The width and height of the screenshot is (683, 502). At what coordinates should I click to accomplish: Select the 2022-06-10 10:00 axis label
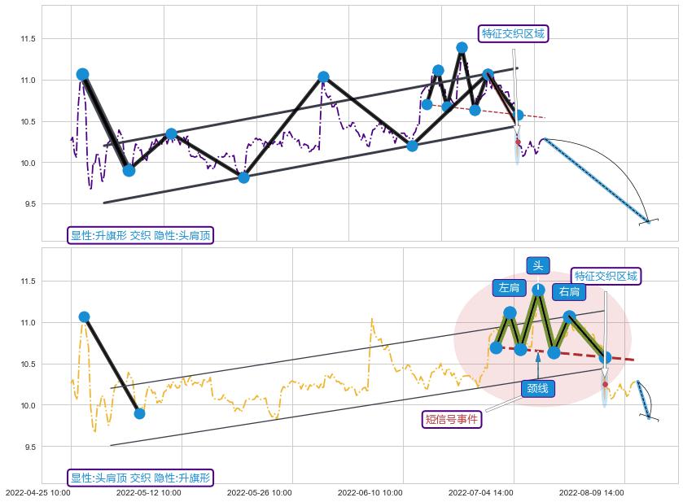pyautogui.click(x=370, y=493)
